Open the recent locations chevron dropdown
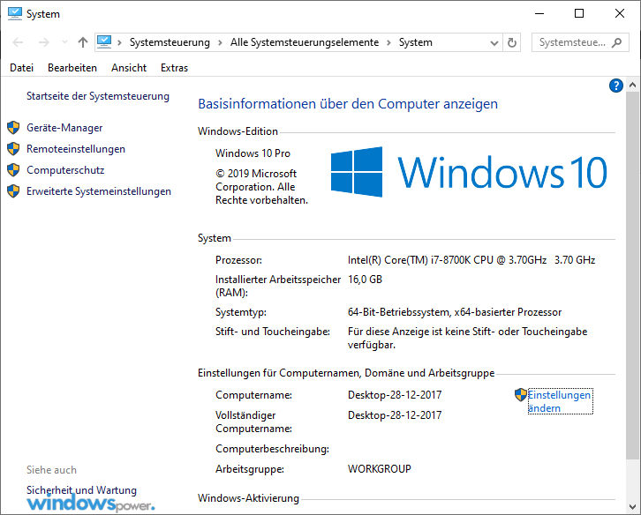Image resolution: width=641 pixels, height=515 pixels. (x=64, y=42)
